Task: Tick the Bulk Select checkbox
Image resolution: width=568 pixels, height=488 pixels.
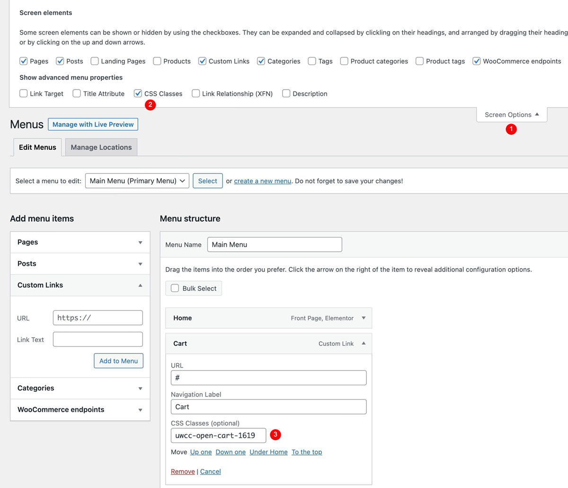Action: (x=175, y=288)
